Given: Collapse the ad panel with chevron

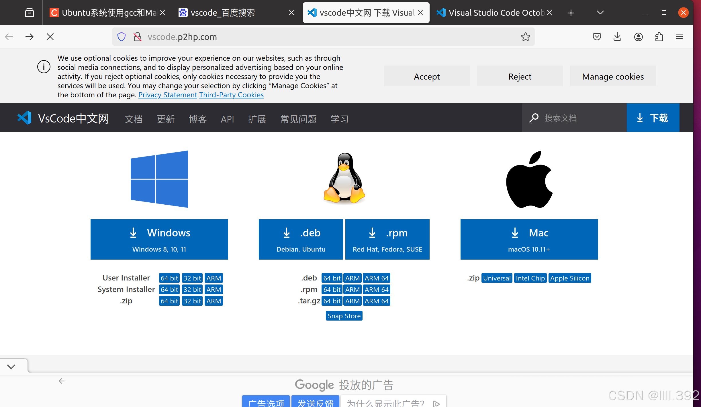Looking at the screenshot, I should 11,366.
